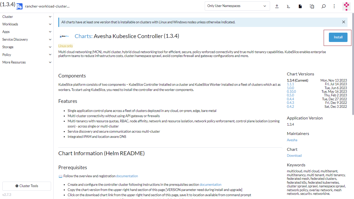Select chart version 1.1.1

290,84
